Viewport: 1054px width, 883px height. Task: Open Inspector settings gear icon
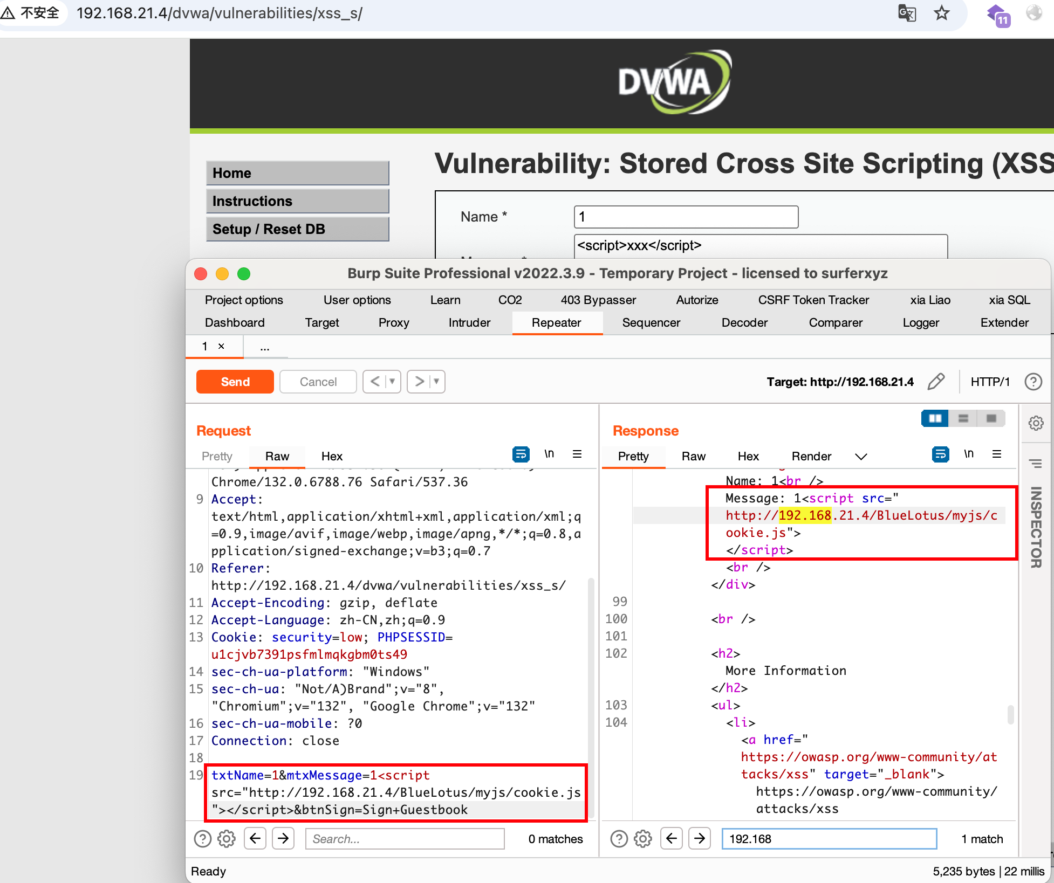pos(1036,423)
